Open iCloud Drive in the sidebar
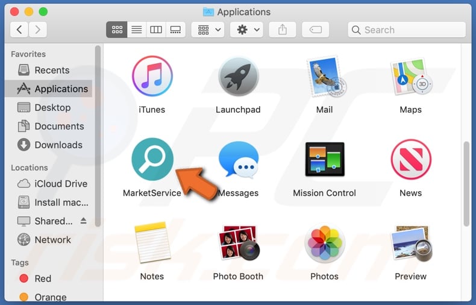The width and height of the screenshot is (476, 305). pyautogui.click(x=49, y=184)
